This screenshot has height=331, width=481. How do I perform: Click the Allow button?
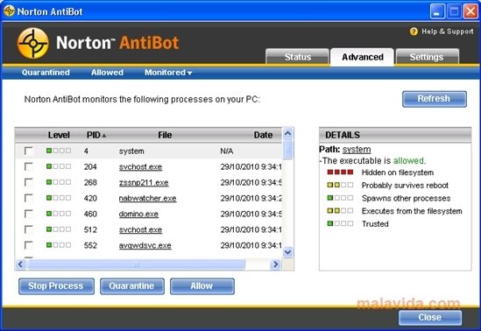[x=202, y=286]
